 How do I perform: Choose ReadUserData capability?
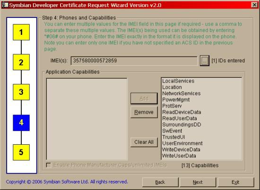click(x=180, y=118)
